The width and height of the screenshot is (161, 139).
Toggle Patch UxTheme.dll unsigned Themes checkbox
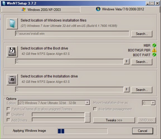9,109
